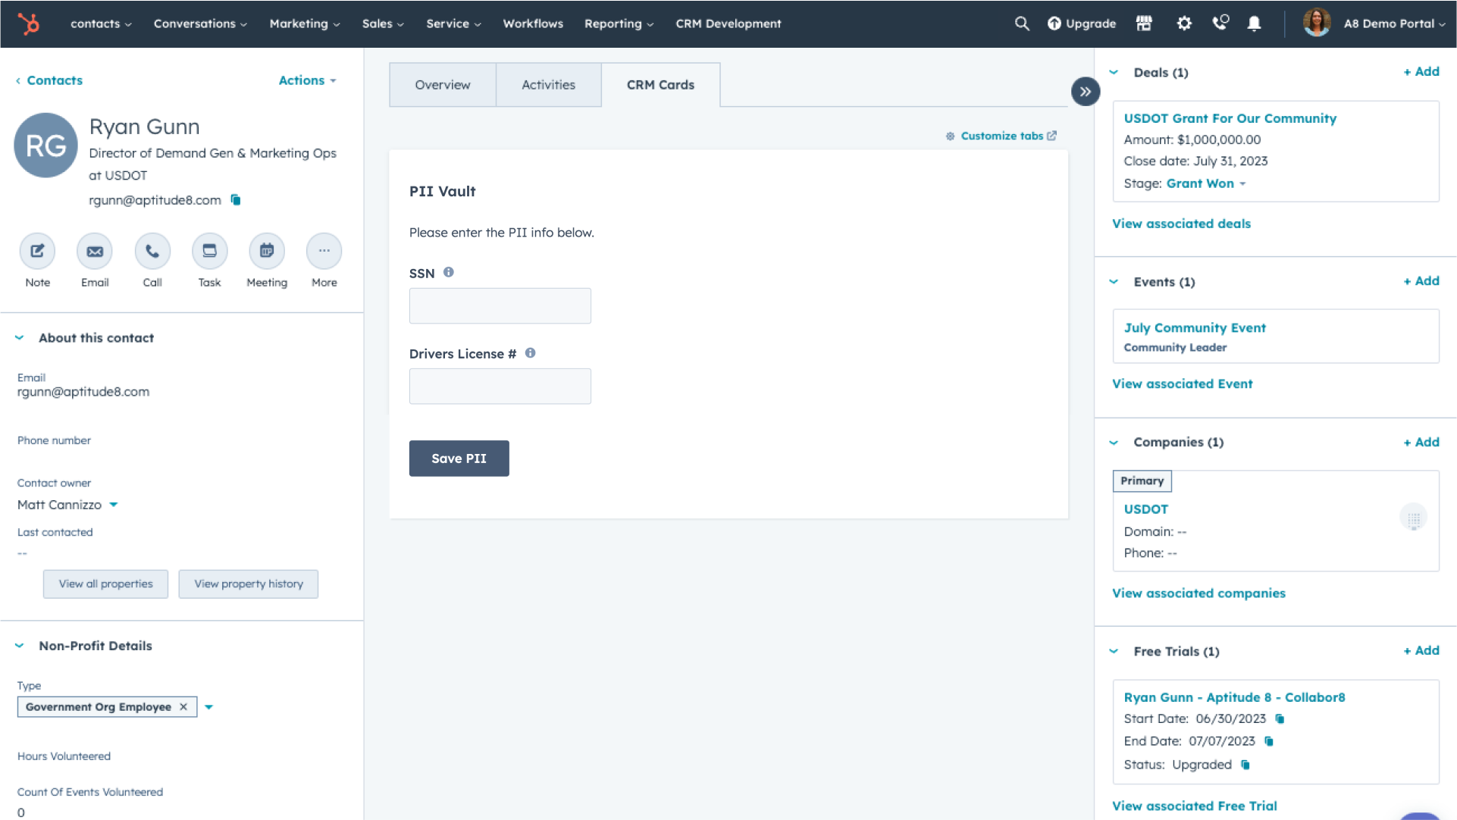Open the Conversations menu

coord(200,23)
